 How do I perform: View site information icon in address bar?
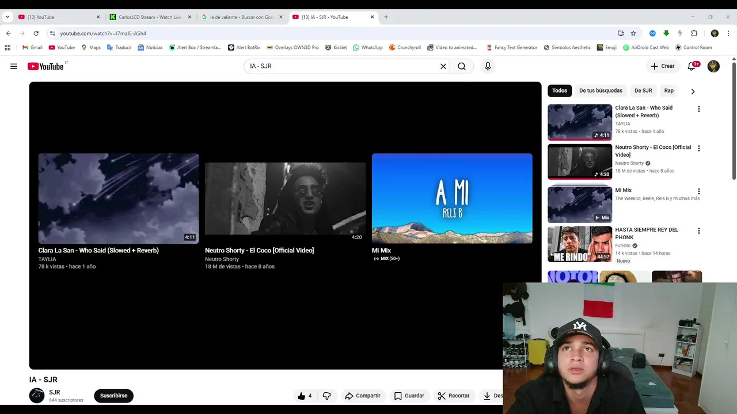click(x=52, y=33)
